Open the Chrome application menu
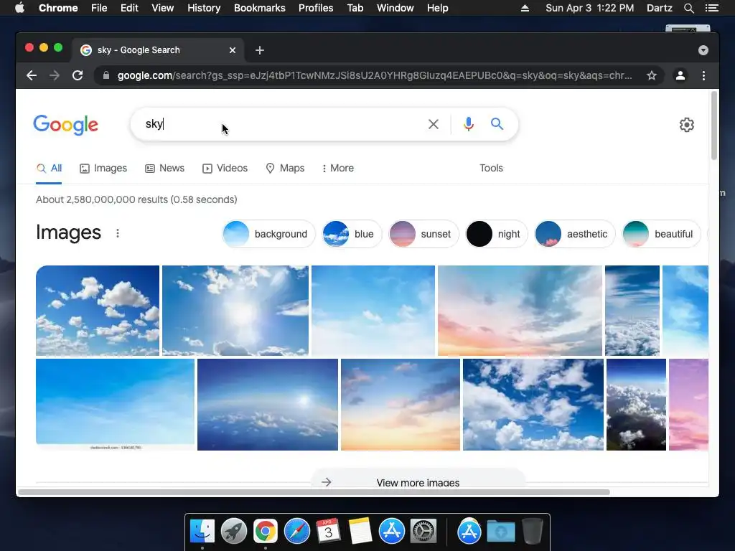This screenshot has width=735, height=551. point(58,8)
